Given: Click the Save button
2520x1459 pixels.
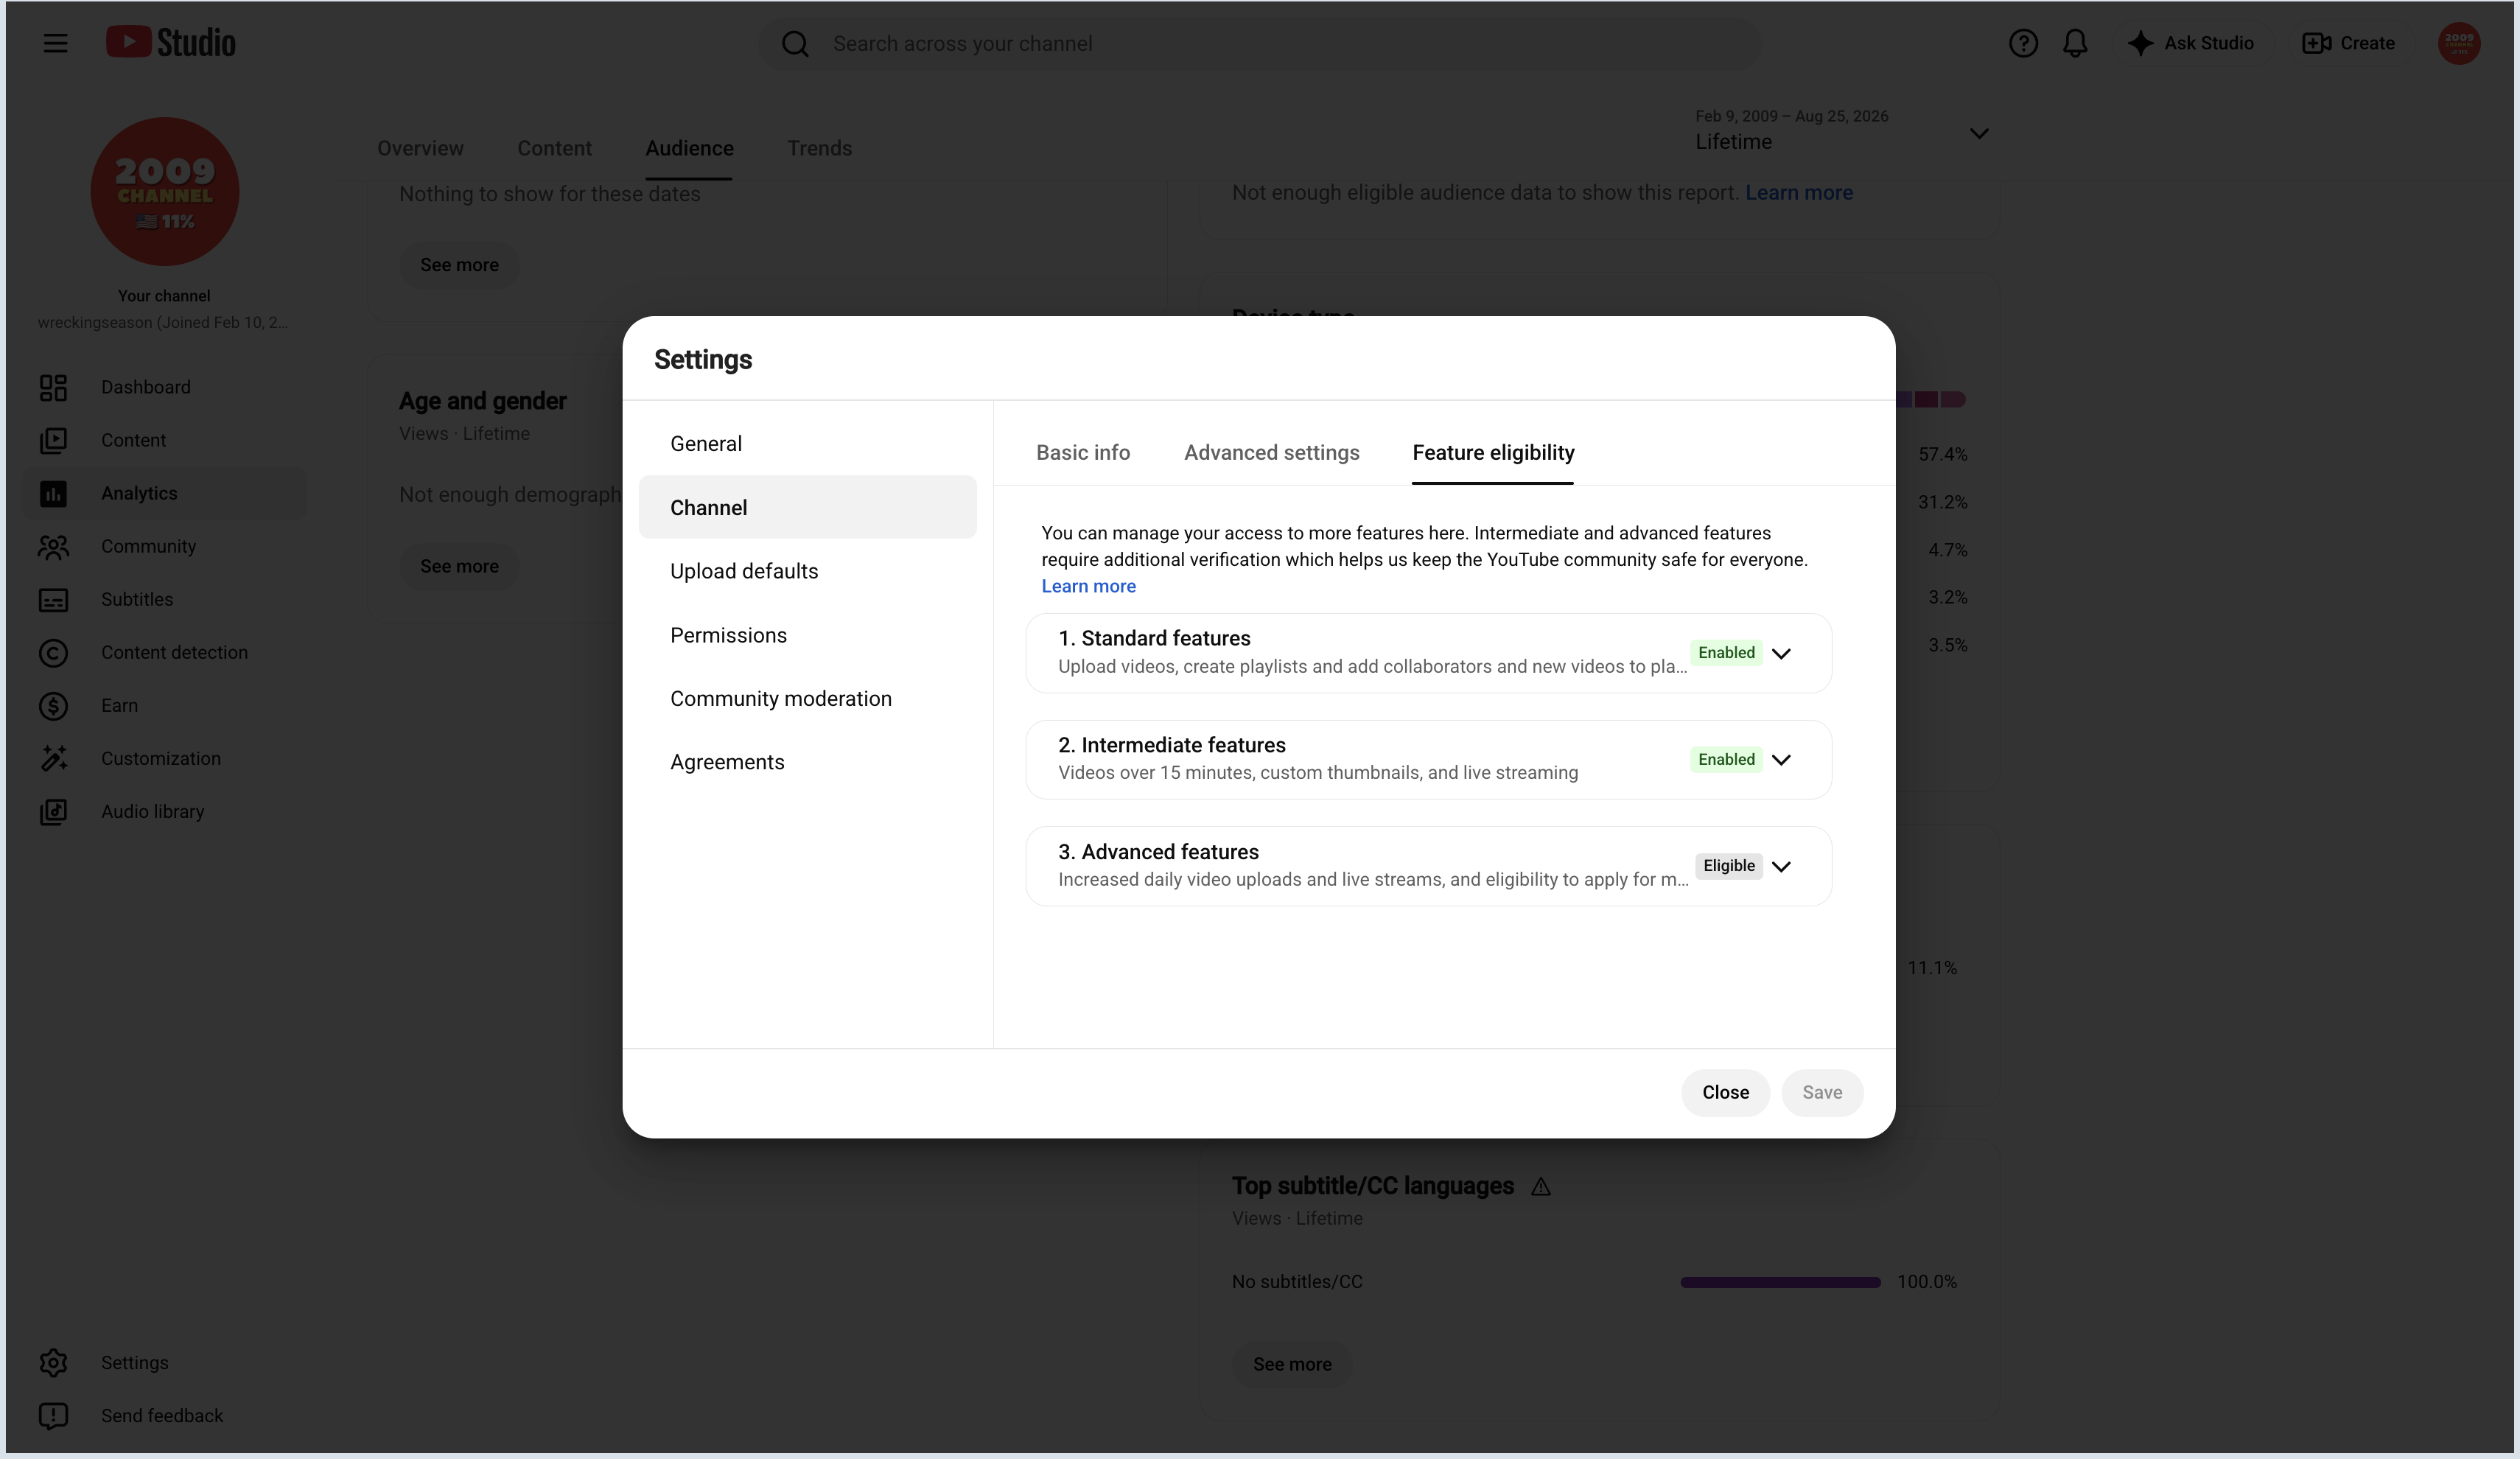Looking at the screenshot, I should [x=1821, y=1092].
